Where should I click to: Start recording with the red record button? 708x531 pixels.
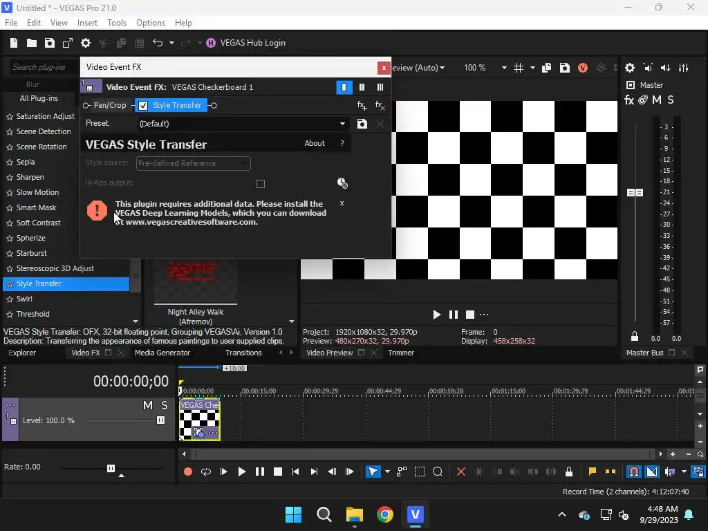pyautogui.click(x=188, y=472)
